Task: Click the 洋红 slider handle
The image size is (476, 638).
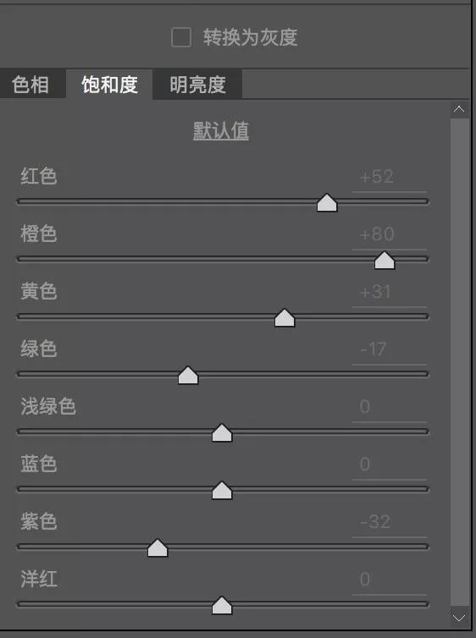Action: 222,606
